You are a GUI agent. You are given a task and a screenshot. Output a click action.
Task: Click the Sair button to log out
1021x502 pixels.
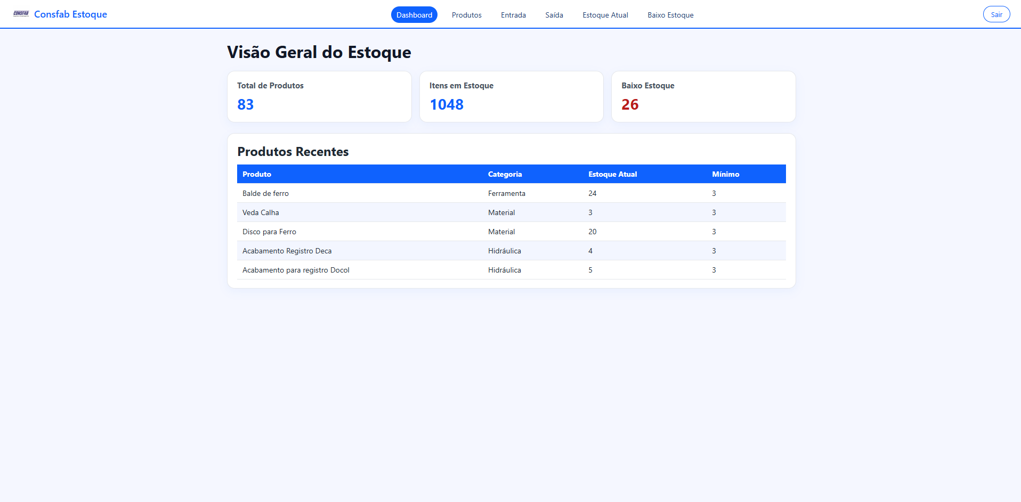pyautogui.click(x=996, y=14)
